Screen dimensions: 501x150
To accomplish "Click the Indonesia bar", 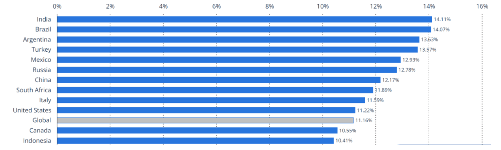I will [x=195, y=141].
